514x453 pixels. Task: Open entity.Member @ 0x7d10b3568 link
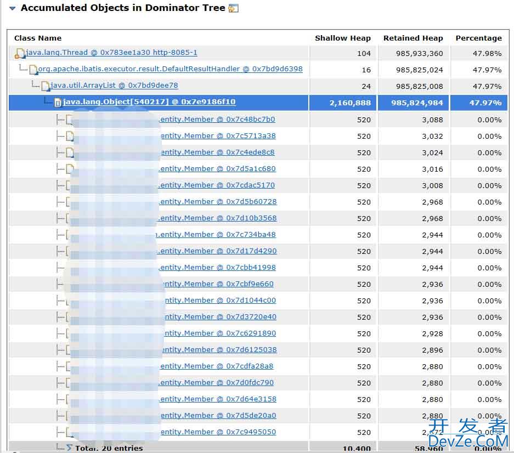[x=217, y=218]
